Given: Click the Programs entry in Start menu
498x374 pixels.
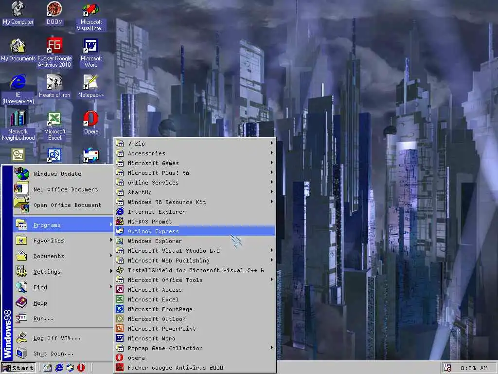Looking at the screenshot, I should (63, 225).
